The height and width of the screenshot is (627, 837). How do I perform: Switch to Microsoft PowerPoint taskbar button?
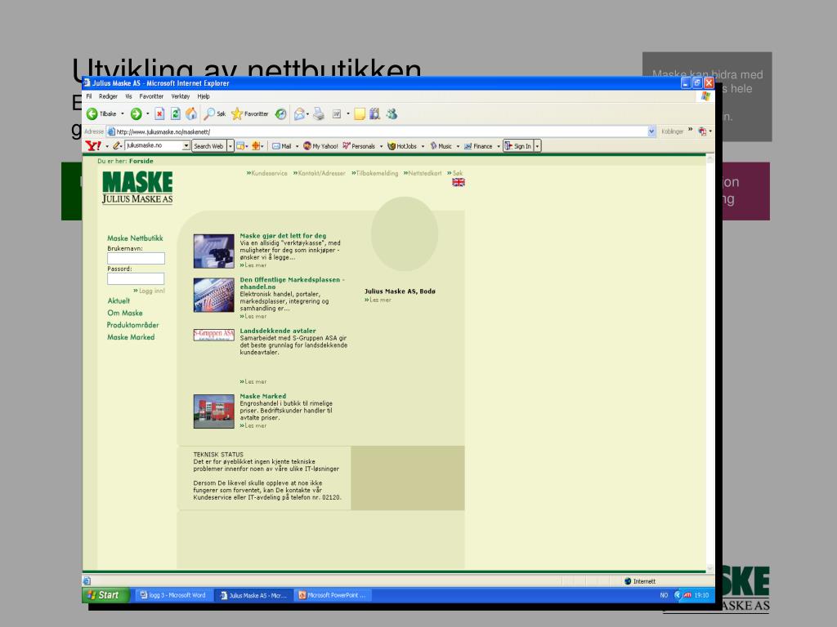tap(333, 595)
